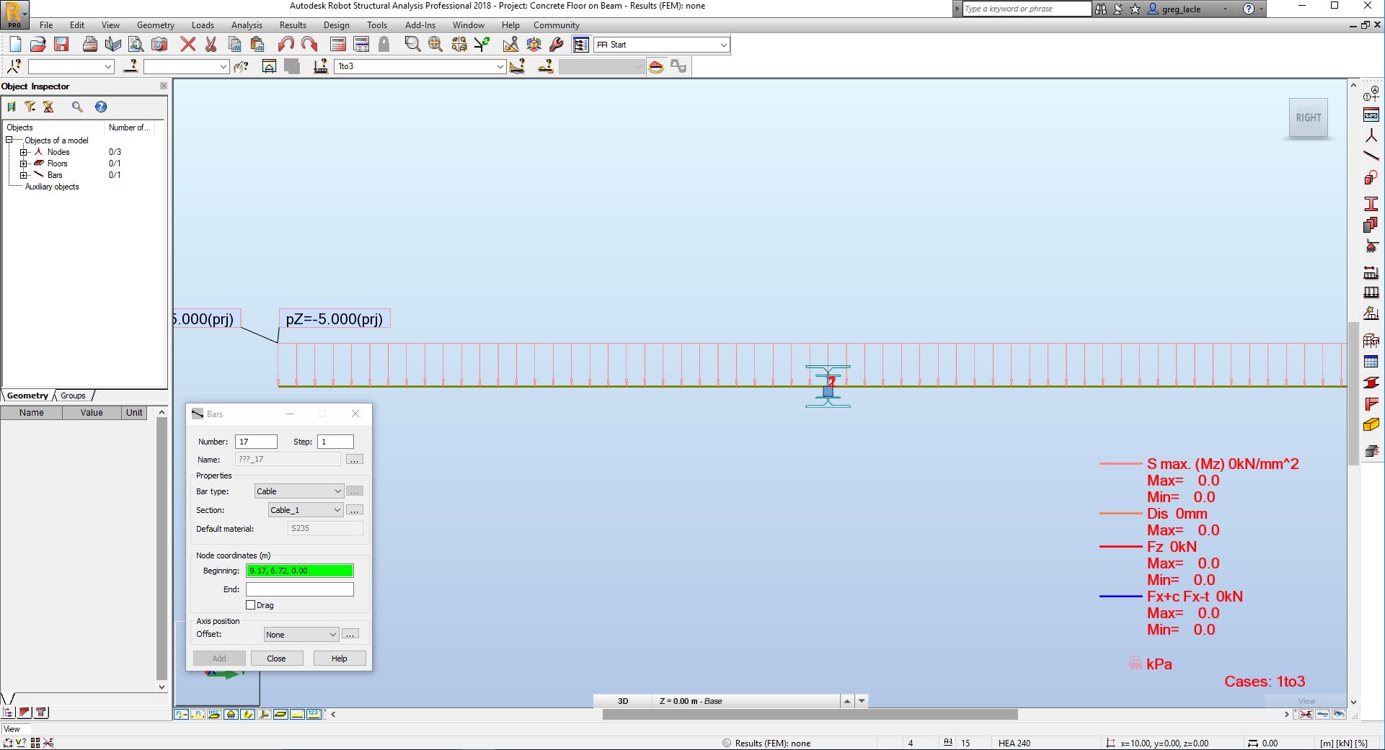Click the green Beginning coordinates field
The height and width of the screenshot is (750, 1385).
pyautogui.click(x=299, y=571)
